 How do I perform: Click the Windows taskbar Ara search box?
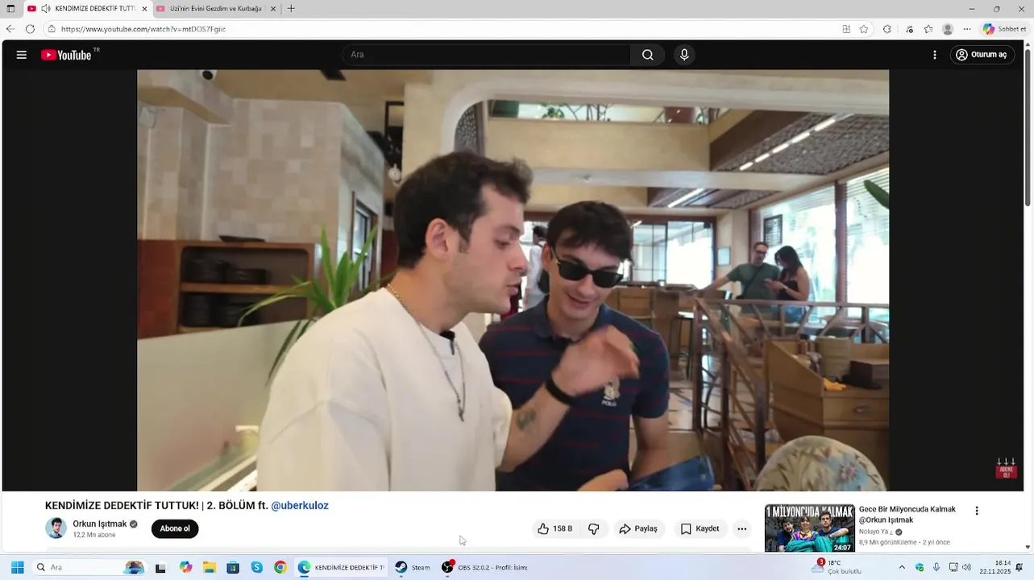[90, 567]
